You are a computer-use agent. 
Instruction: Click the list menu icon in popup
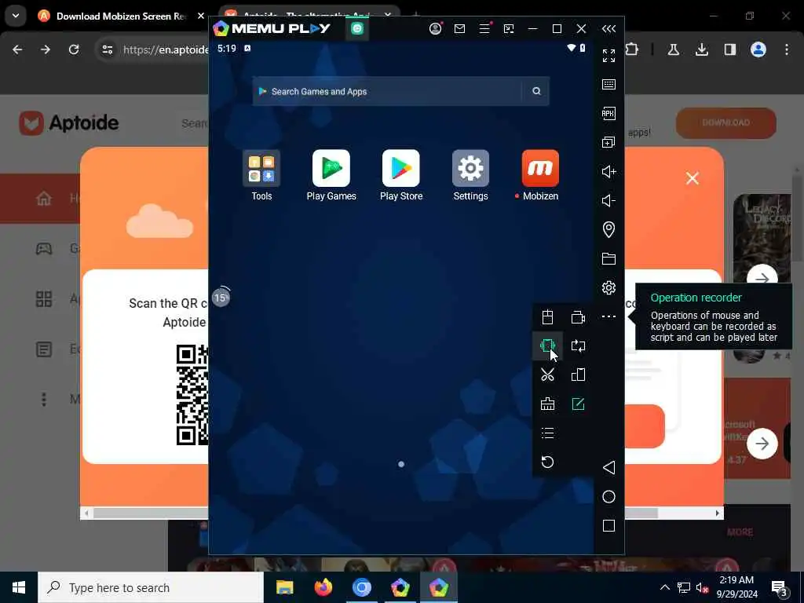click(547, 433)
